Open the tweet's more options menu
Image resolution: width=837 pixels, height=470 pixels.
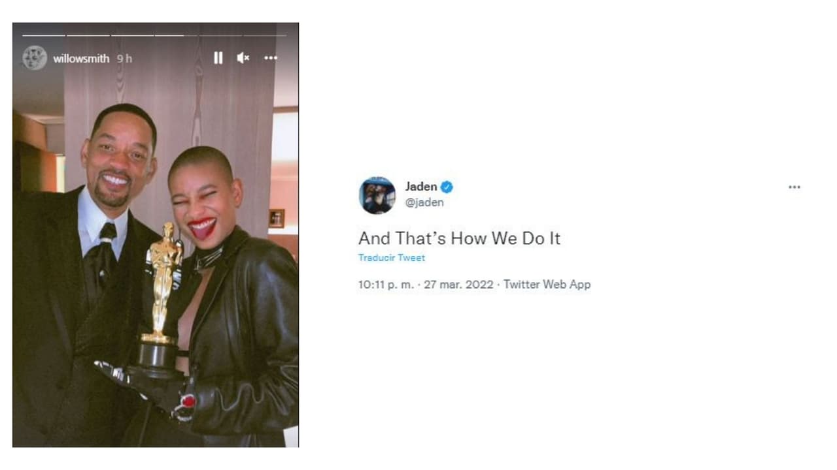coord(794,187)
